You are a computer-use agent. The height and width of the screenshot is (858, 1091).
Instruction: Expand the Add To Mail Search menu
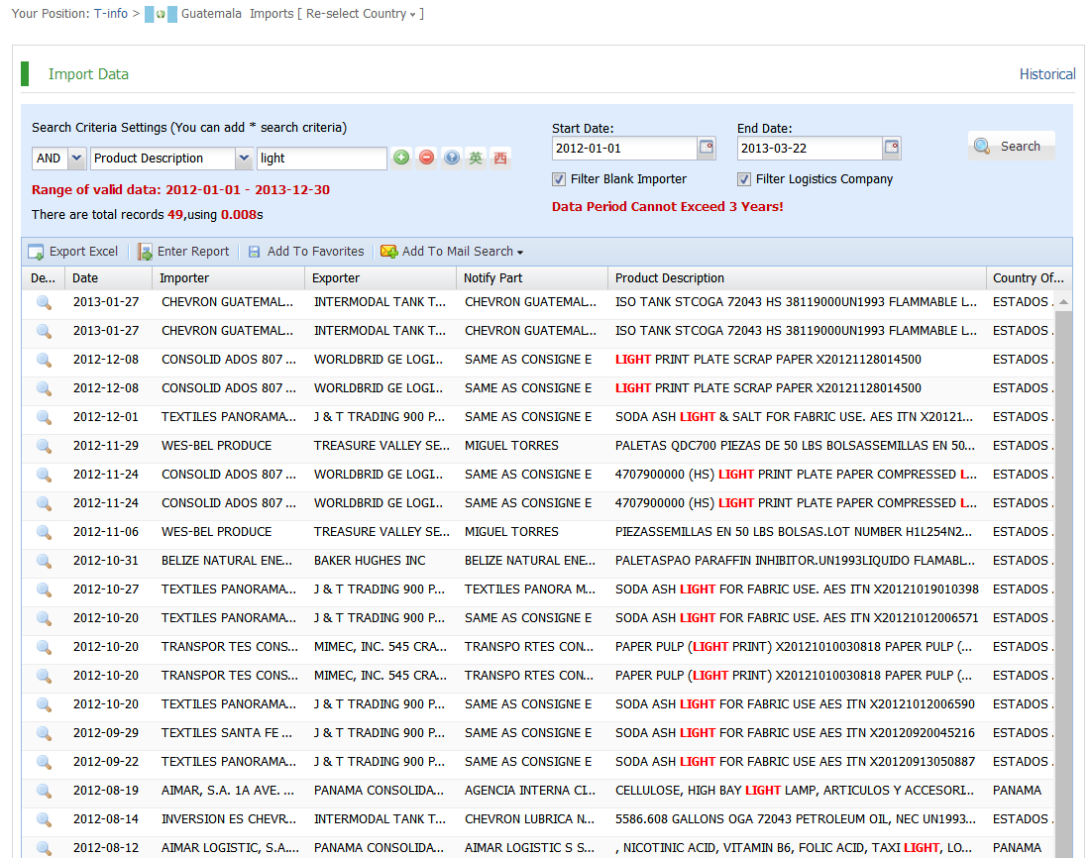click(x=457, y=252)
